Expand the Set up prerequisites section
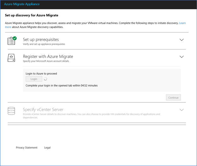197x166 pixels. tap(182, 40)
